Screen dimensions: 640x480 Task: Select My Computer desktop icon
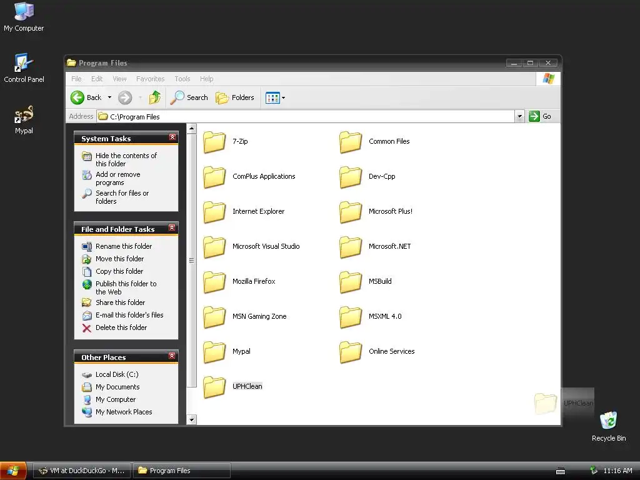(x=24, y=17)
